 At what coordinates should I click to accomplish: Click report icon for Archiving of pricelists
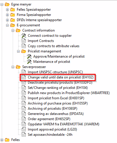(x=24, y=108)
